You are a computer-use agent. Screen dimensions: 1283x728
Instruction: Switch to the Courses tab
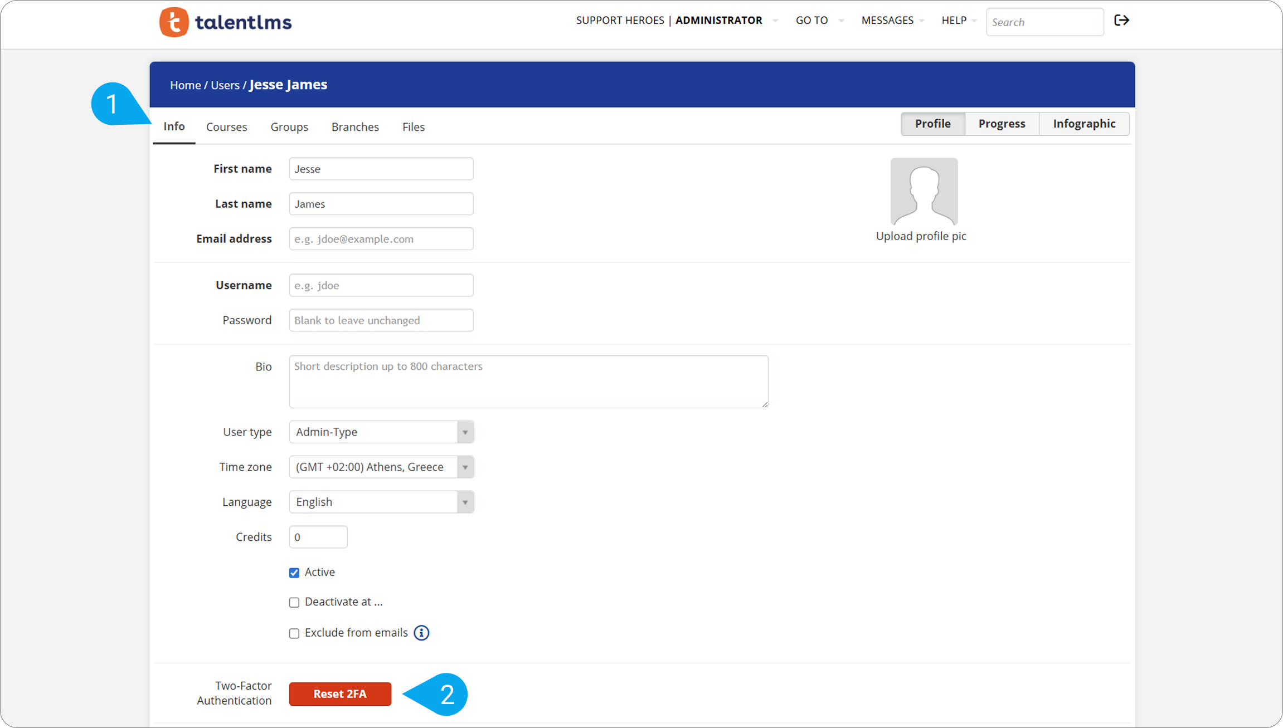pos(226,127)
